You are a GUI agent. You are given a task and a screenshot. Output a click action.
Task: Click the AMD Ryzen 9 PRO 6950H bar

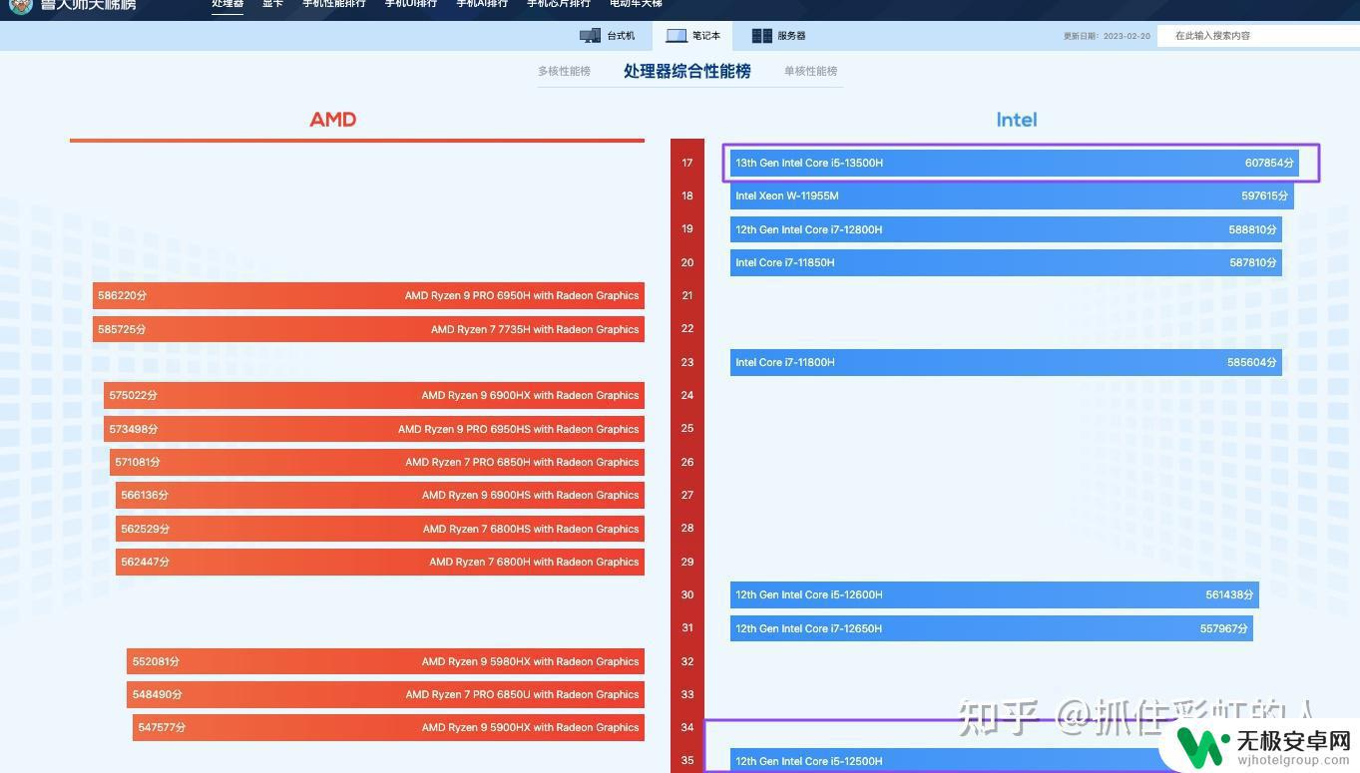tap(368, 295)
